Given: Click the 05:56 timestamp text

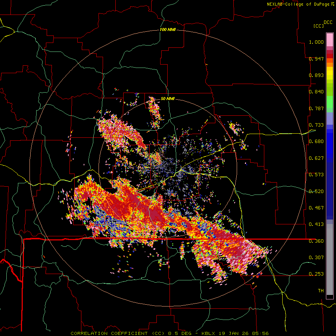Looking at the screenshot, I should (x=261, y=333).
